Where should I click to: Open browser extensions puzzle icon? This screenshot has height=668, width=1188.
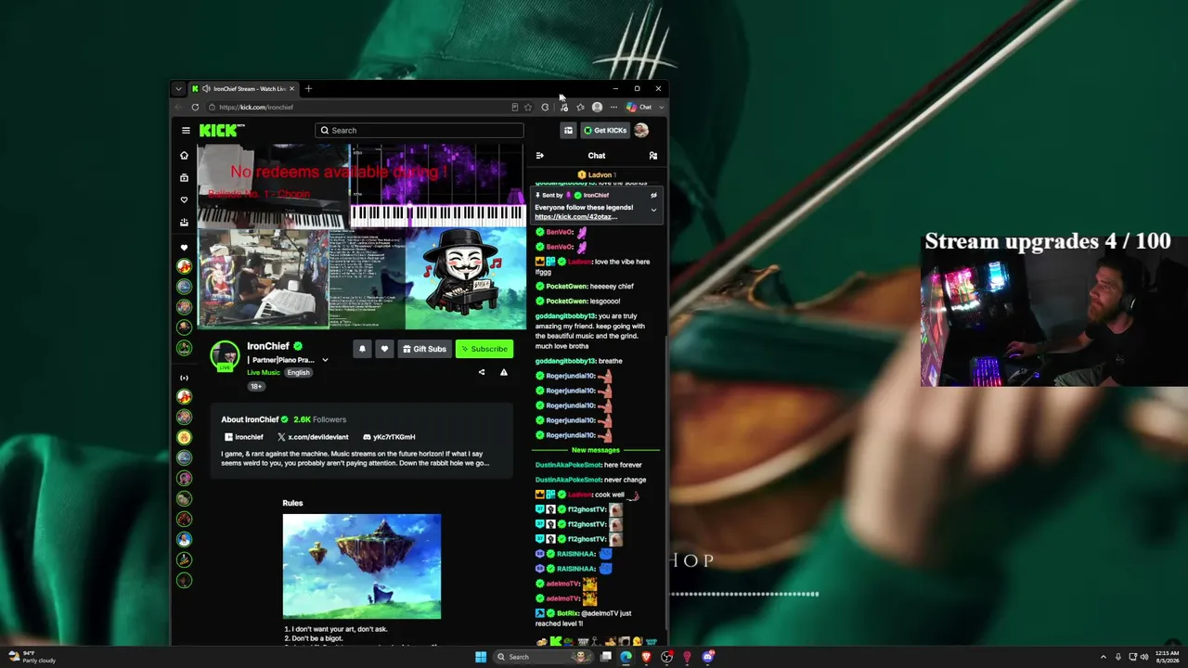545,108
